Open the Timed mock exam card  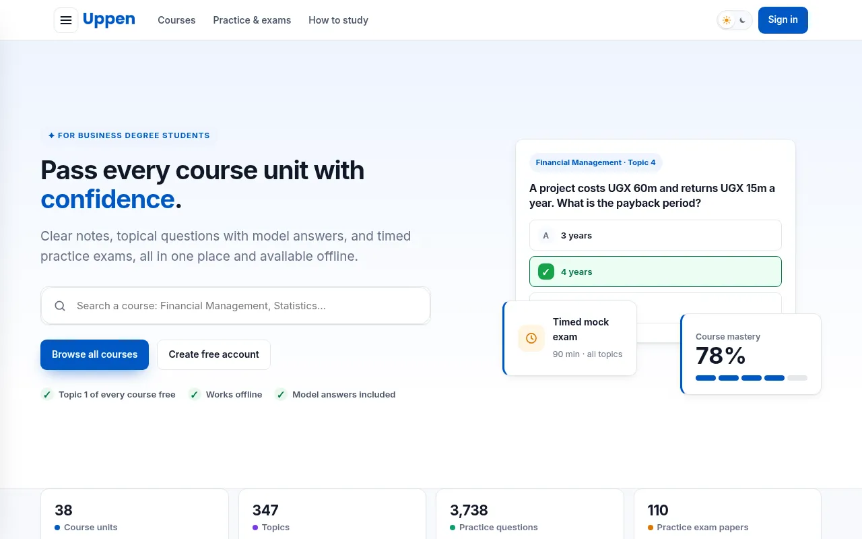pos(570,338)
